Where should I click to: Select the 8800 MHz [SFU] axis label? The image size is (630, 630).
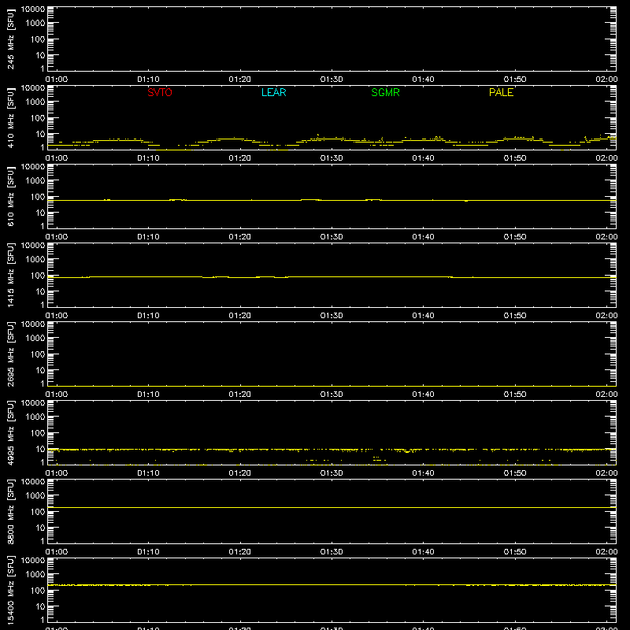coord(10,511)
